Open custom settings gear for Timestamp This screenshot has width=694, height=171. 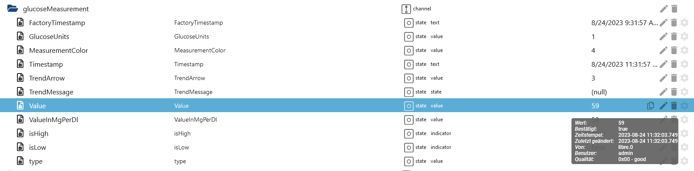click(x=684, y=64)
